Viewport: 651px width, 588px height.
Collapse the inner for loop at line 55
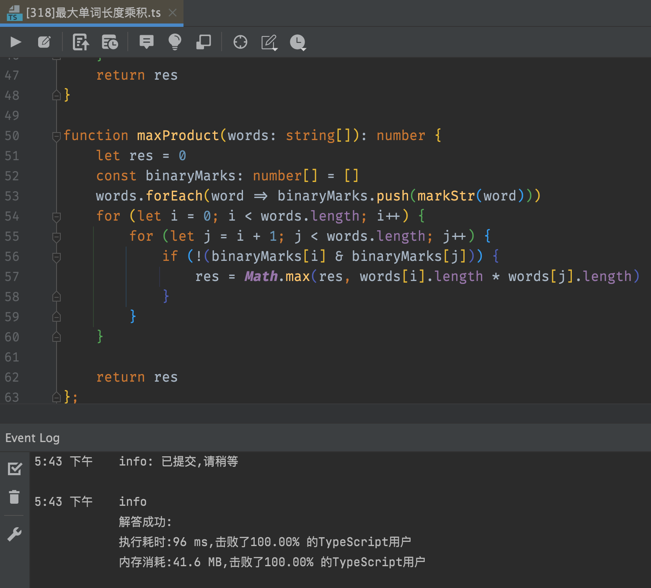click(57, 237)
